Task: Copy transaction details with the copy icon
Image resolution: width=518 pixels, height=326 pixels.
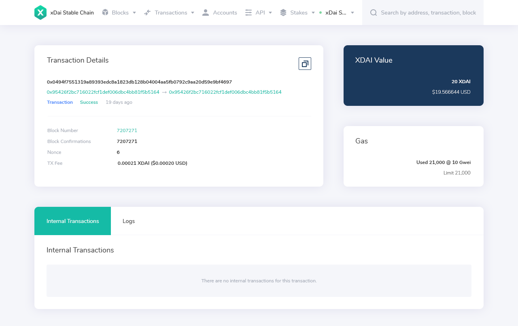Action: click(305, 63)
